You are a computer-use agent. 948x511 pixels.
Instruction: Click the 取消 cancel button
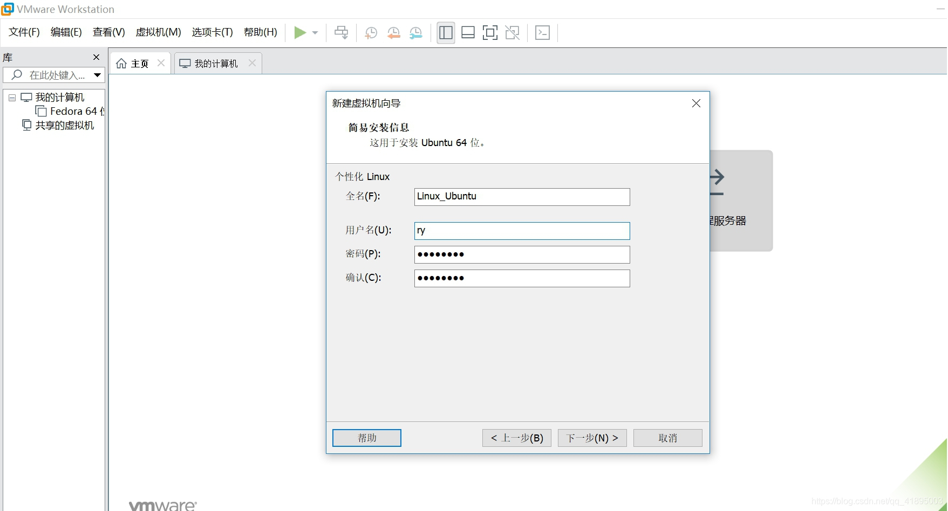667,438
